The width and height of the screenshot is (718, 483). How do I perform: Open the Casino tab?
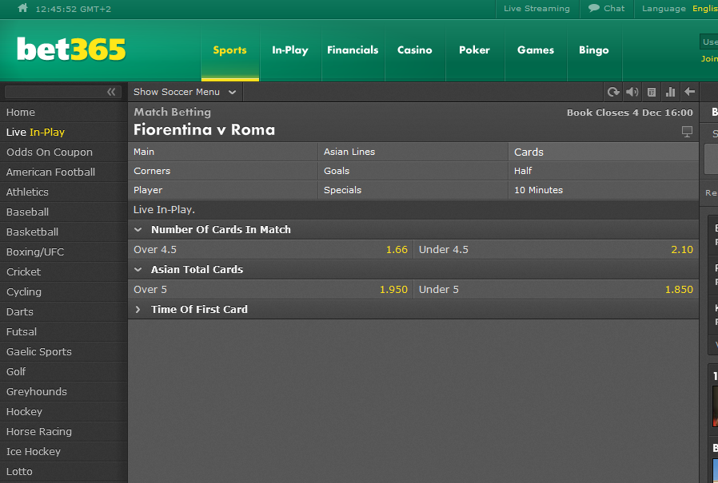(x=414, y=49)
